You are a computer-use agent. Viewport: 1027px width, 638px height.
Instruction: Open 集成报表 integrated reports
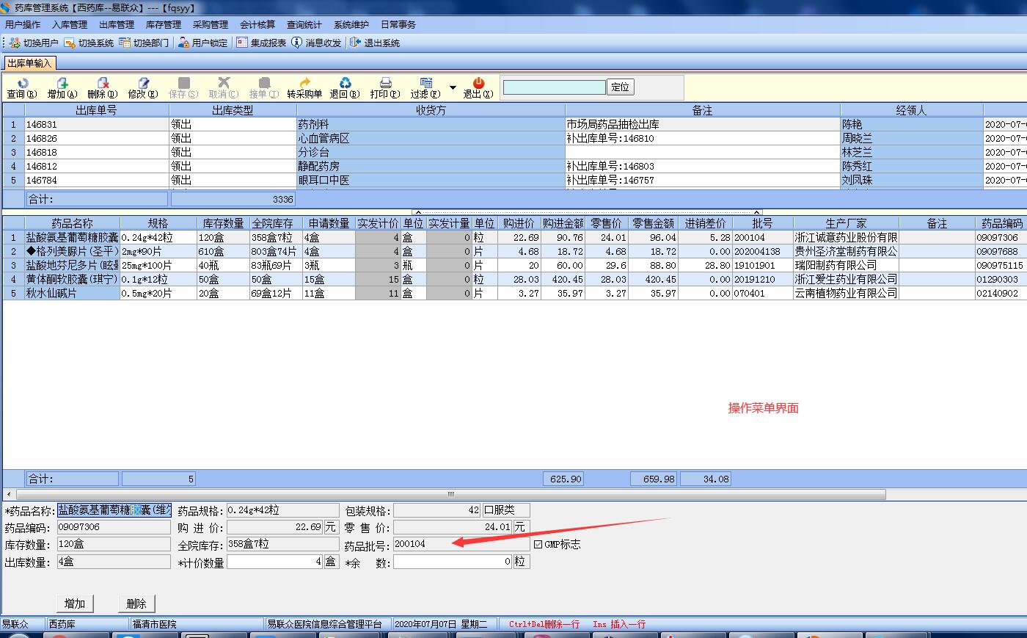coord(261,43)
